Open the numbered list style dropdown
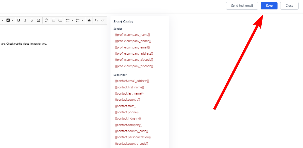 click(82, 20)
